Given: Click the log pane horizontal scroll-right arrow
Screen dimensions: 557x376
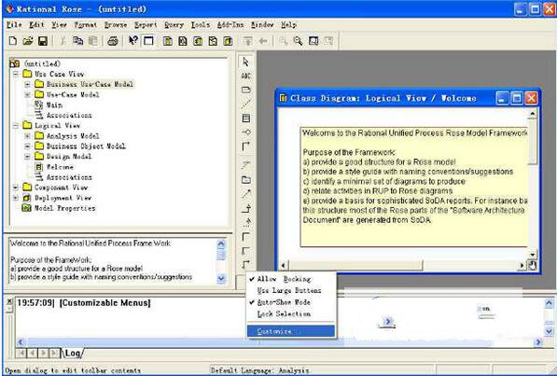Looking at the screenshot, I should point(538,341).
